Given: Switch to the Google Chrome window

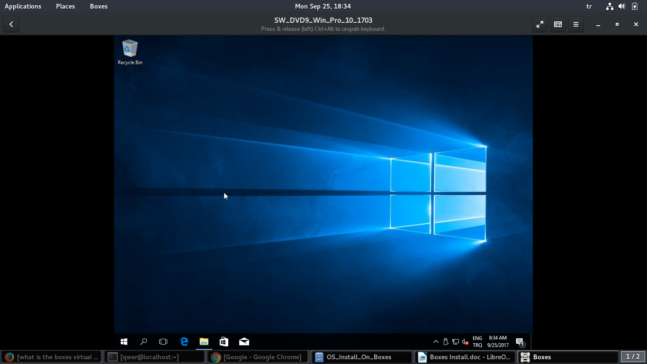Looking at the screenshot, I should click(x=258, y=357).
